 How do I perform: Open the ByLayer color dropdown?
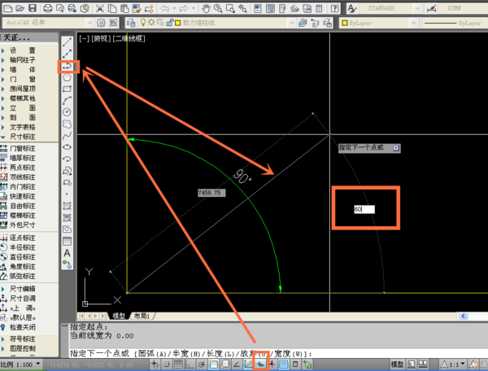coord(413,23)
